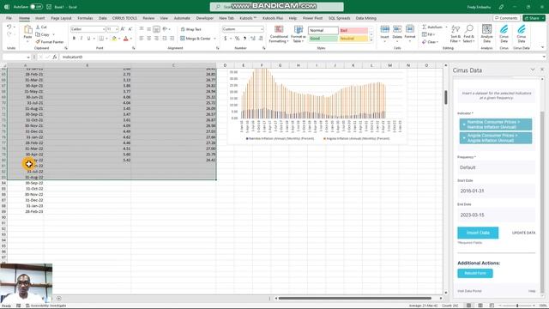Open Find & Select magnifier

tap(468, 34)
